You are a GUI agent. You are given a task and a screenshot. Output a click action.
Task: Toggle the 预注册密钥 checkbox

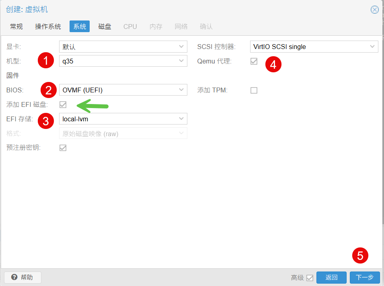[63, 148]
